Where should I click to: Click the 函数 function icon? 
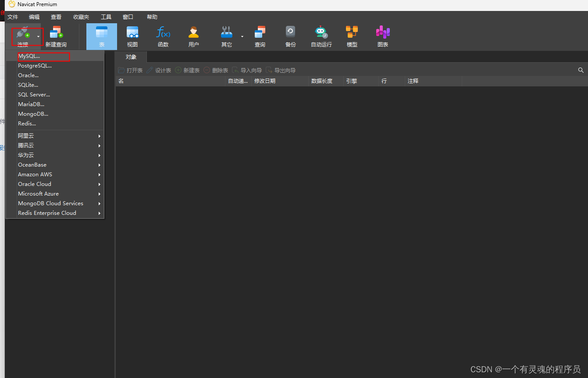pos(163,33)
